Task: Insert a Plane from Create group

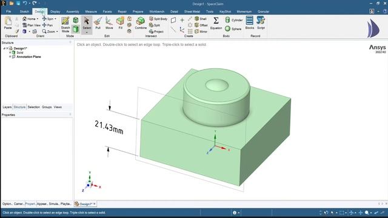Action: coord(173,20)
